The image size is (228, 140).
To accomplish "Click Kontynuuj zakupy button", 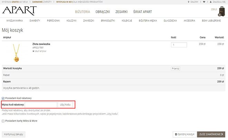I will tap(13, 134).
